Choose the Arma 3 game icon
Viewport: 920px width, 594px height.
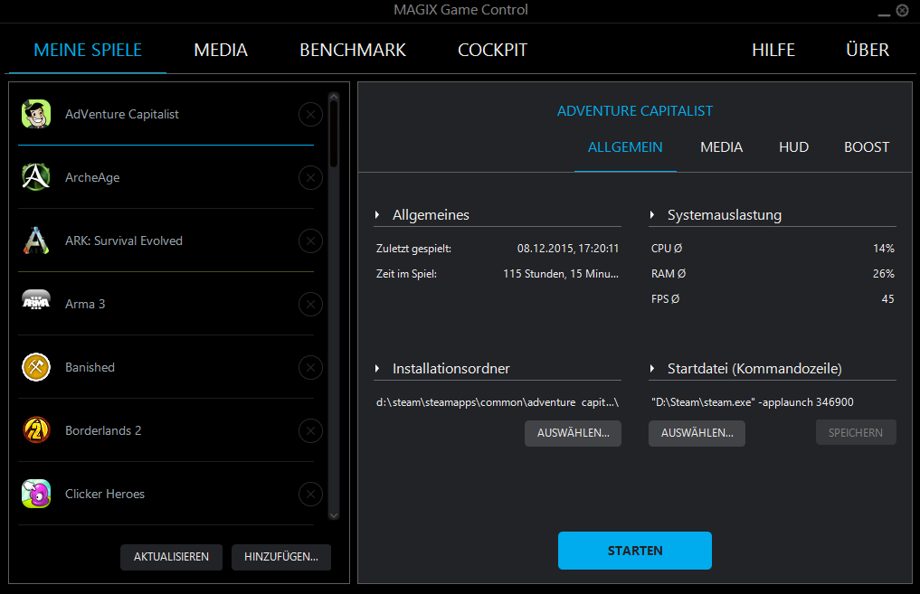tap(36, 304)
